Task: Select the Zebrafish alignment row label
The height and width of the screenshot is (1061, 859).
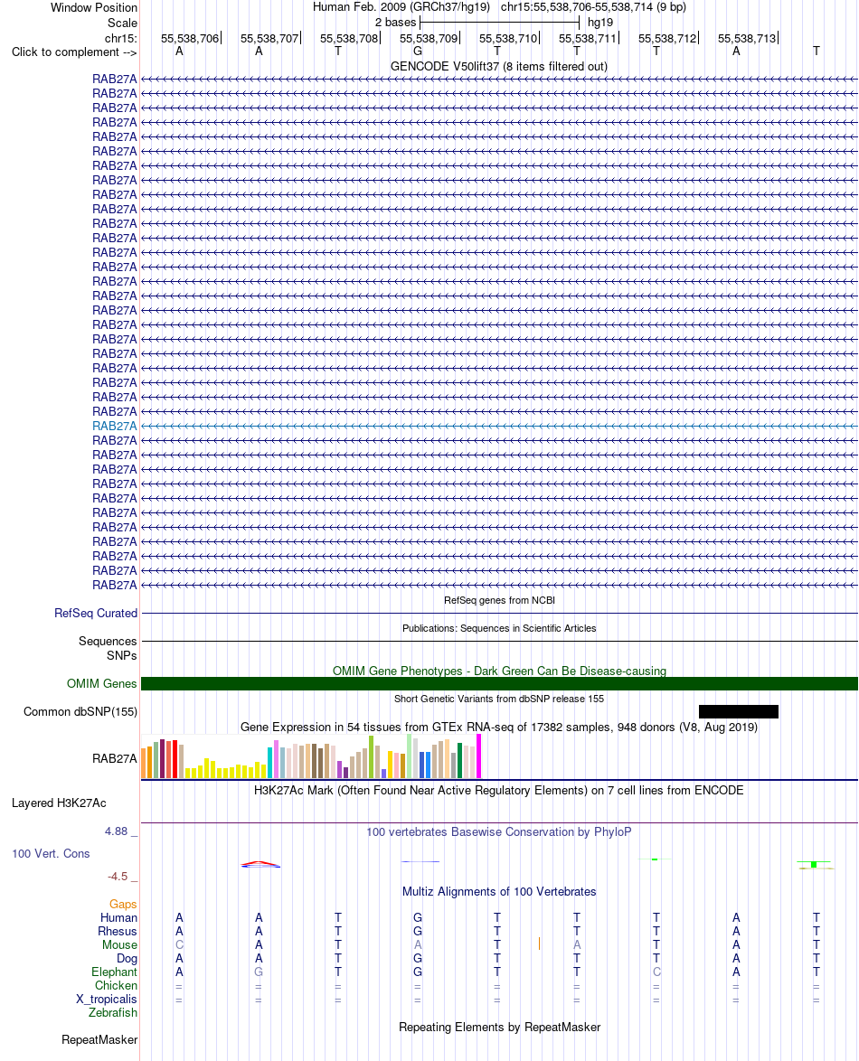Action: [112, 1012]
